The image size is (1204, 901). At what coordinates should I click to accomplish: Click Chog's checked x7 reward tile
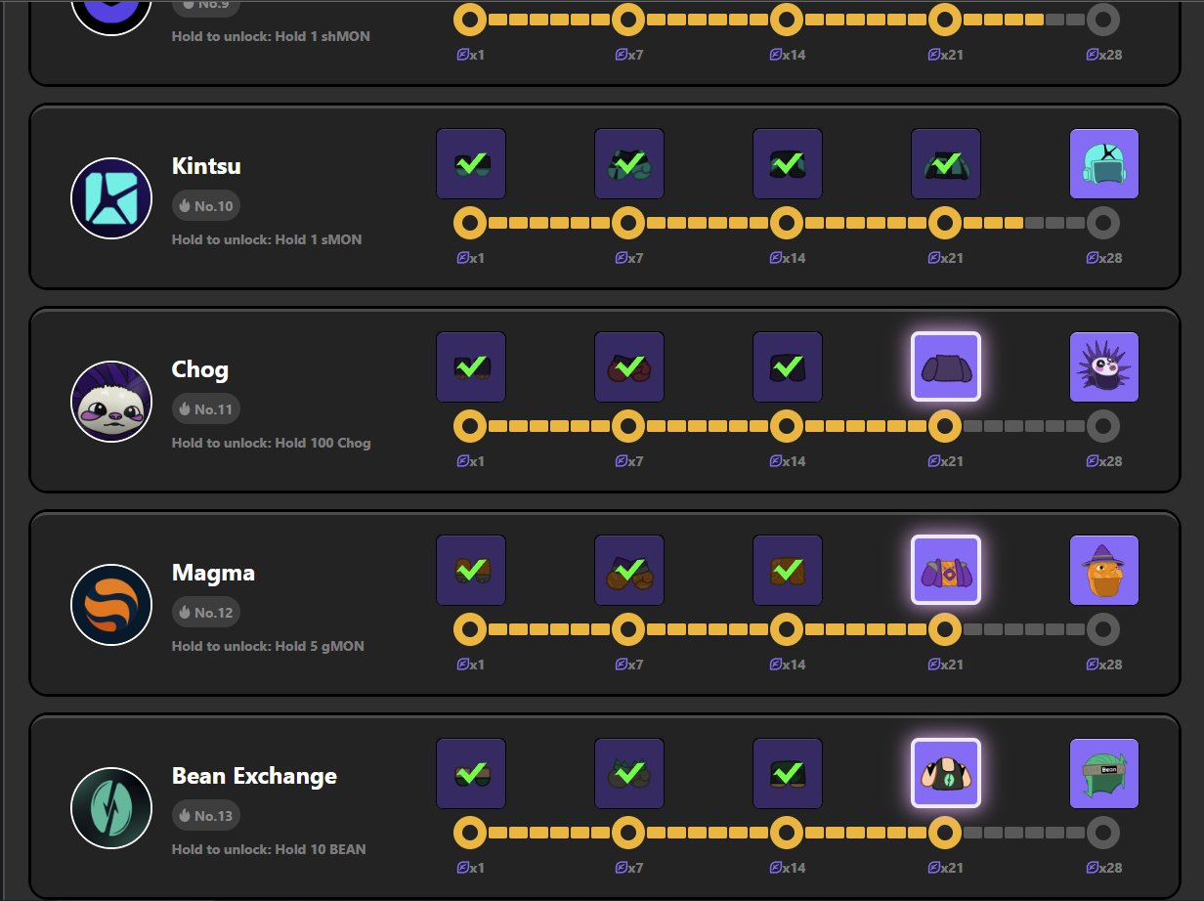628,366
